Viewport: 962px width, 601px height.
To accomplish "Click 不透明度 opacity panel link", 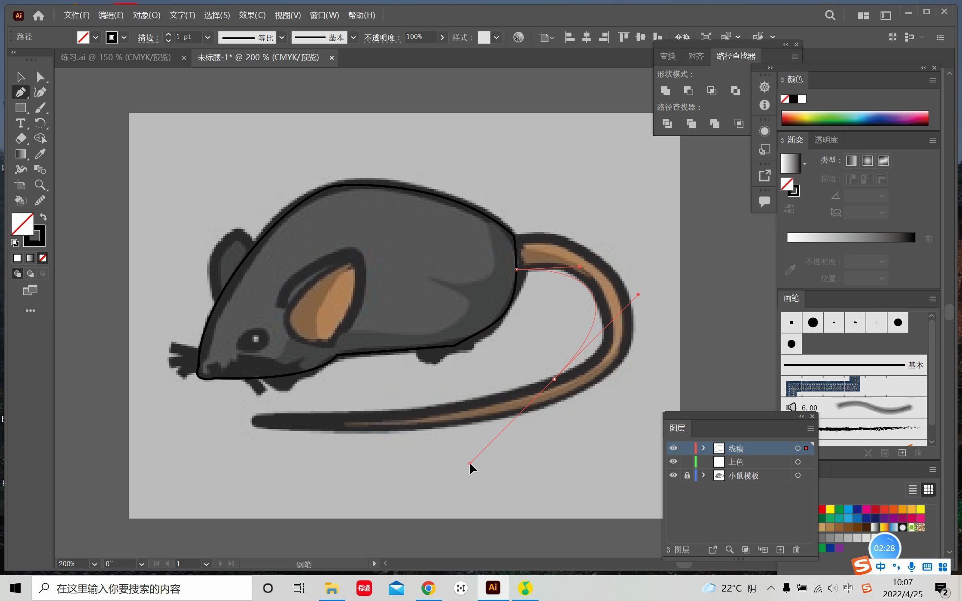I will (382, 38).
